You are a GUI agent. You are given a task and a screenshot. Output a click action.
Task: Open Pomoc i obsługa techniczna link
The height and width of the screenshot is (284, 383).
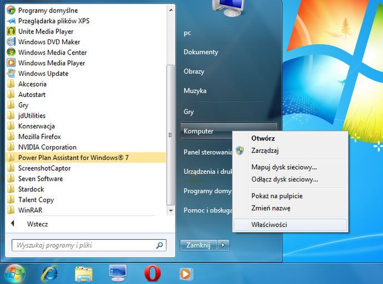pos(208,210)
